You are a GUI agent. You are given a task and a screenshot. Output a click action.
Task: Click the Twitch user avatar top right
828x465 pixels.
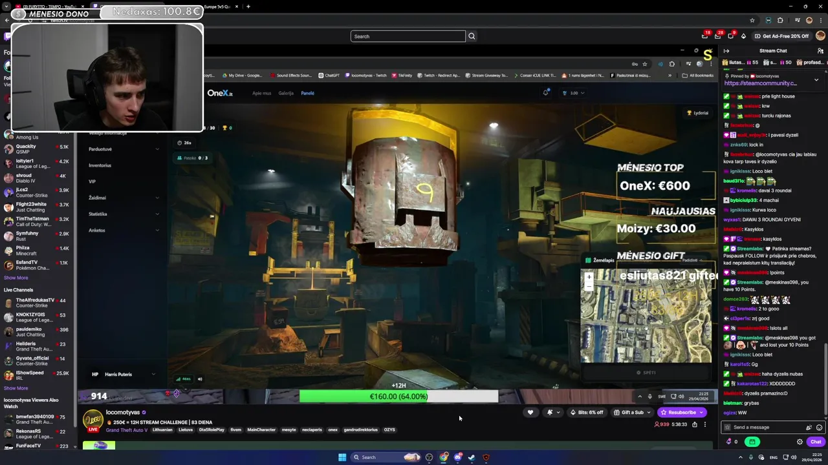click(x=820, y=36)
